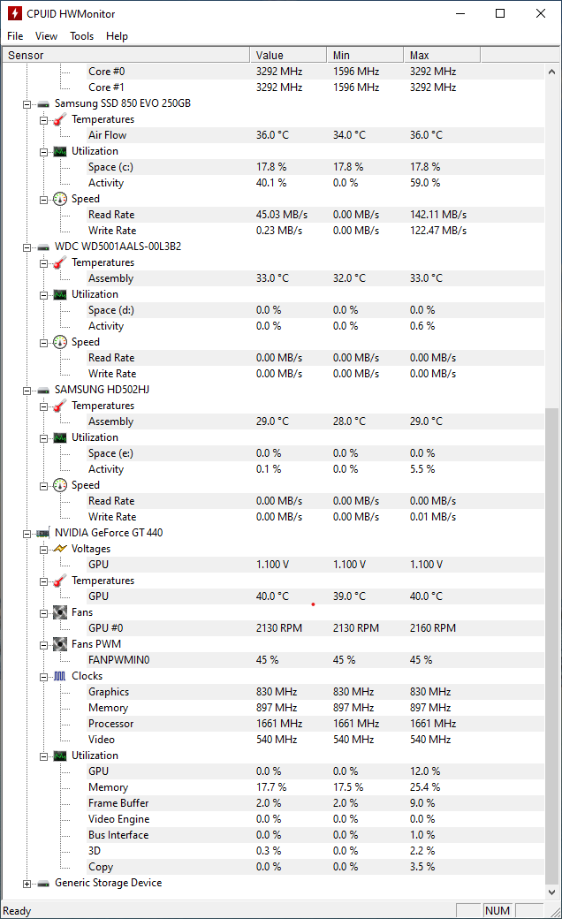562x919 pixels.
Task: Click the Generic Storage Device icon
Action: click(x=42, y=883)
